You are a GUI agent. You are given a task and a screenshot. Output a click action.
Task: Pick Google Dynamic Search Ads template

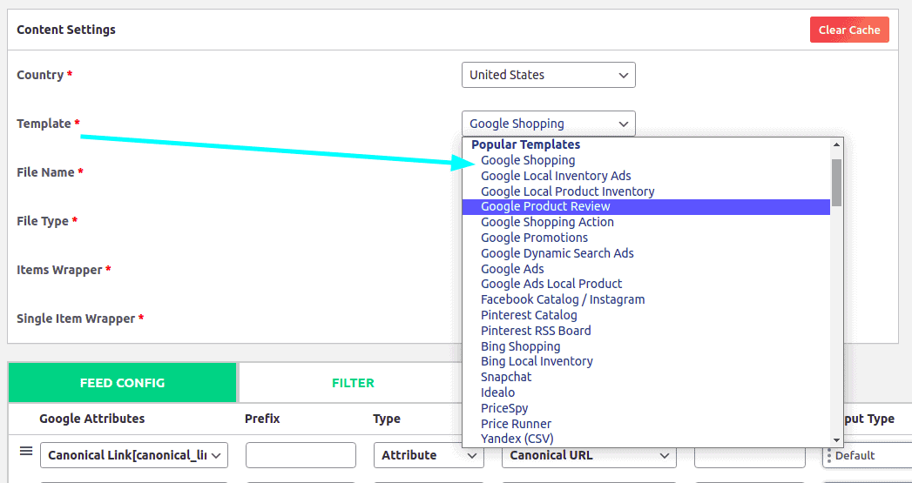click(645, 253)
